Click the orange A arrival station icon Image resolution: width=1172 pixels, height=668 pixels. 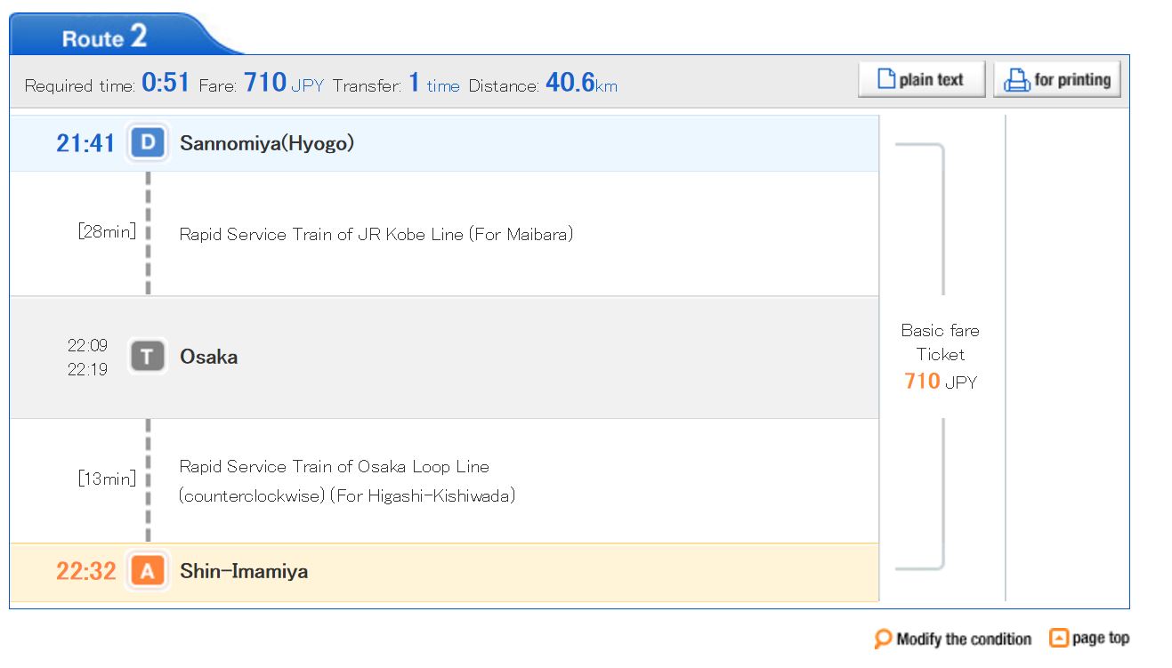(148, 571)
